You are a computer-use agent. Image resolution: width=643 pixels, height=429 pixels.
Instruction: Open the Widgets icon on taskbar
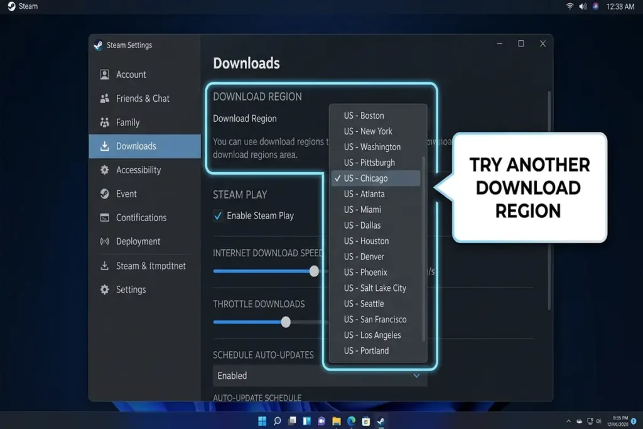306,421
